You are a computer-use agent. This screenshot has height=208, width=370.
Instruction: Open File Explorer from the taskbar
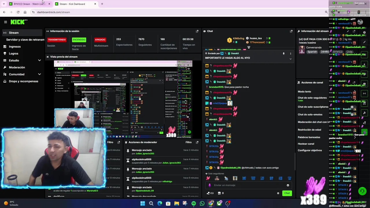pos(177,203)
